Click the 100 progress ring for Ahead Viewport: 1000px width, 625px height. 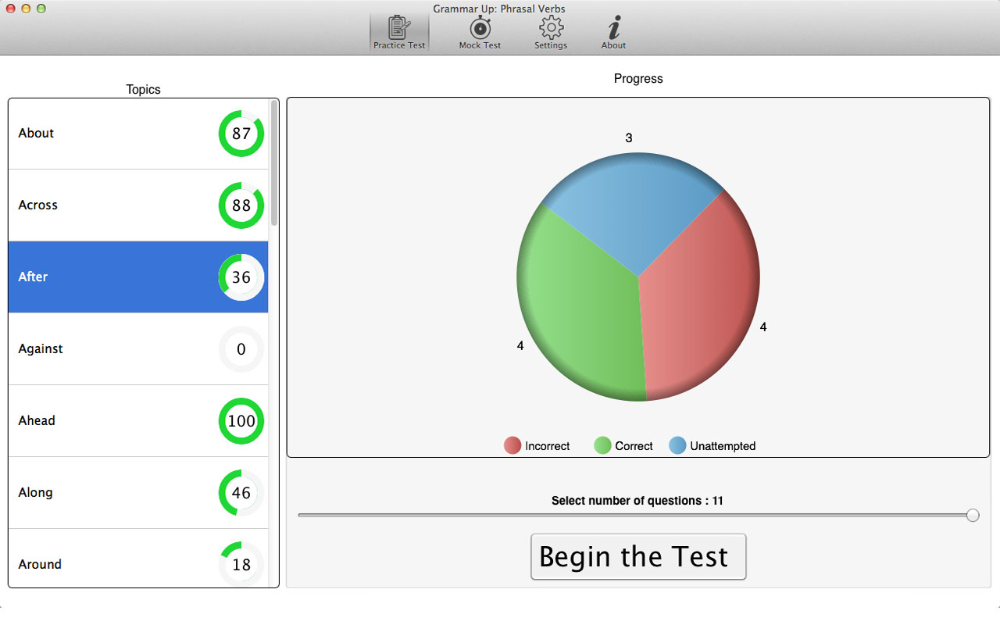(x=241, y=421)
